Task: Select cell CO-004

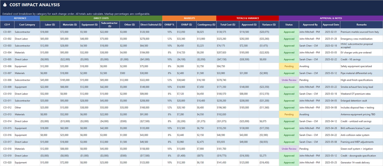Action: pos(7,53)
